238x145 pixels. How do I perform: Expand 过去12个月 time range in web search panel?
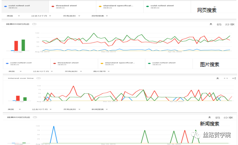(41, 16)
